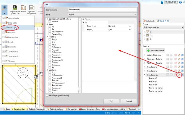The height and width of the screenshot is (115, 185).
Task: Edit the Pipe-run - Supply search
Action: pos(179,63)
